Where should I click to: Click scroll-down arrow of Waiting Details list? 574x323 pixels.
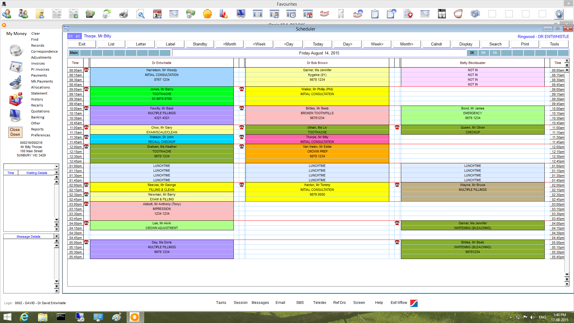point(57,220)
